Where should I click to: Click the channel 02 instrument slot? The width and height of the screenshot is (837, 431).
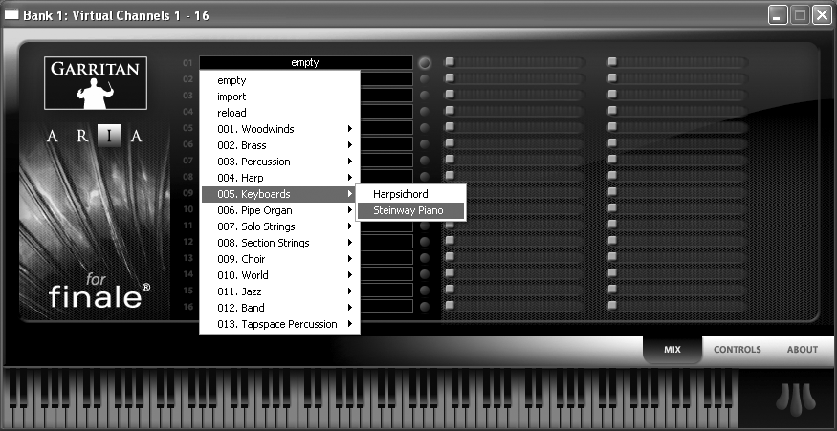point(386,79)
